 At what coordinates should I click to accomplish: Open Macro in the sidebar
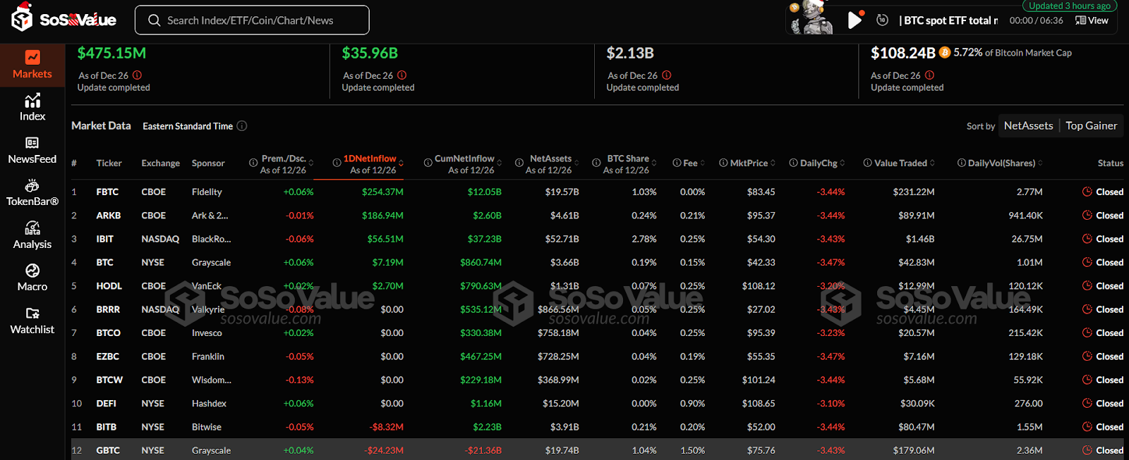pyautogui.click(x=32, y=278)
